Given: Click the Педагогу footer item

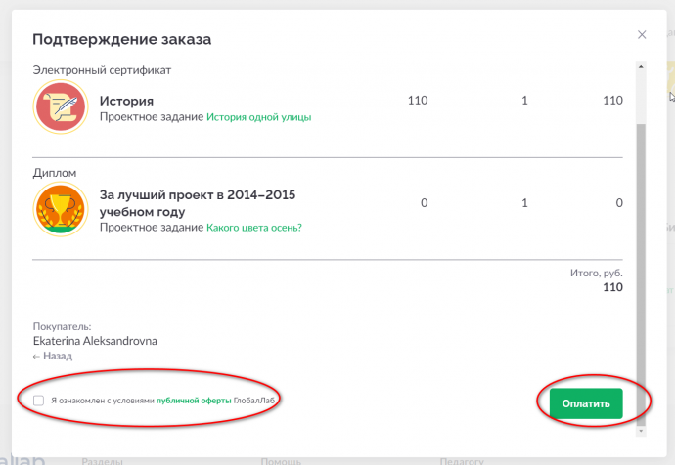Looking at the screenshot, I should coord(462,461).
